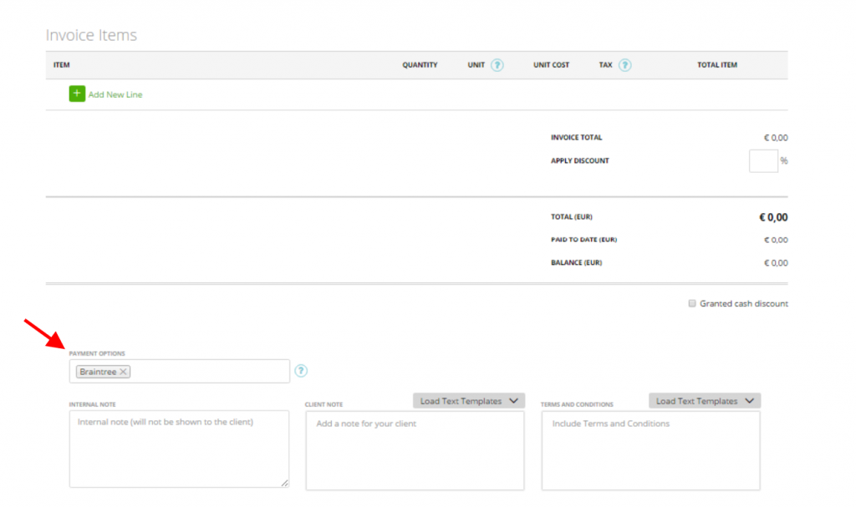This screenshot has height=507, width=856.
Task: Remove Braintree using its X icon
Action: 123,371
